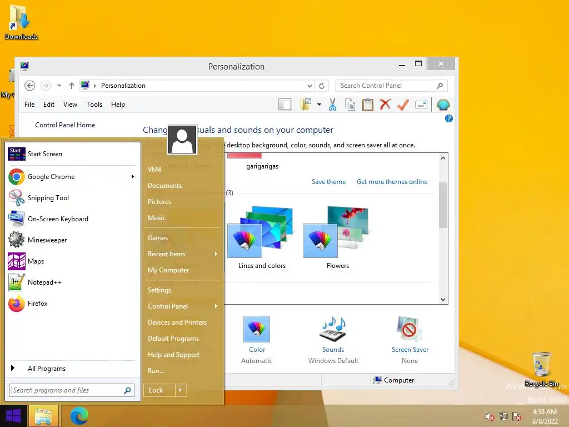Click the Windows Start button on taskbar

13,416
